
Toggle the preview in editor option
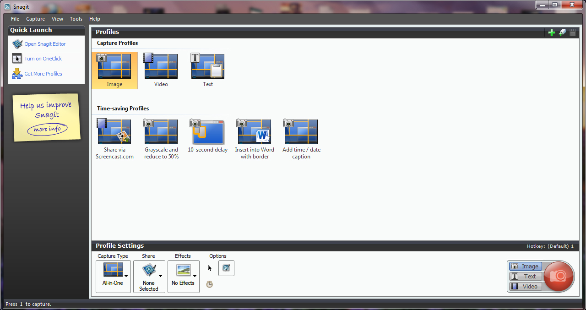pyautogui.click(x=226, y=268)
